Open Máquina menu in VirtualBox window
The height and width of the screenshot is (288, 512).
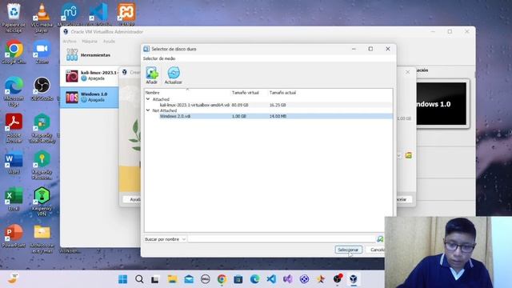click(90, 42)
